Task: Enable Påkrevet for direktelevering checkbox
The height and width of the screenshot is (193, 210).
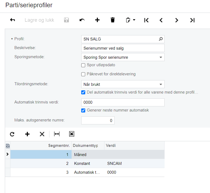Action: (x=83, y=74)
